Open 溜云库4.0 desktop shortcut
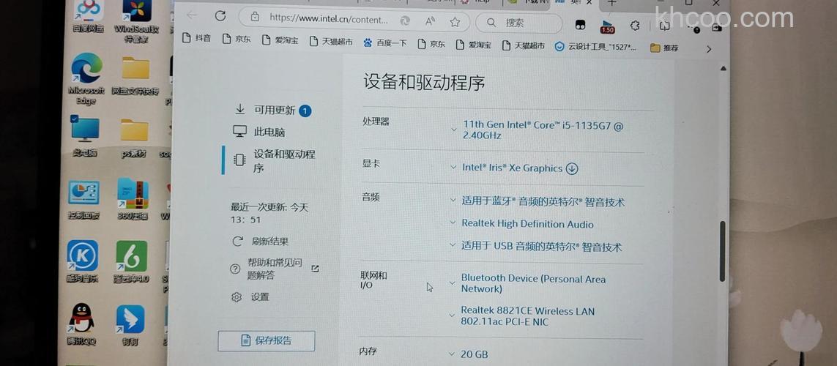The width and height of the screenshot is (837, 366). [131, 261]
